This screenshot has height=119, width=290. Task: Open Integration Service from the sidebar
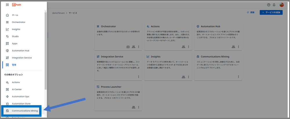click(22, 58)
